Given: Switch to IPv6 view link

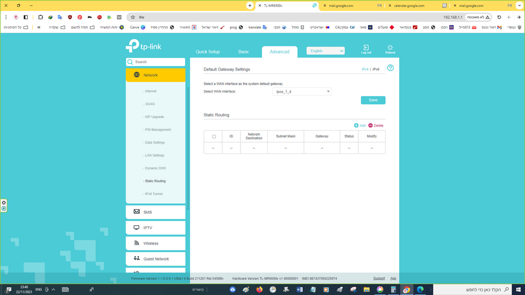Looking at the screenshot, I should [x=376, y=69].
